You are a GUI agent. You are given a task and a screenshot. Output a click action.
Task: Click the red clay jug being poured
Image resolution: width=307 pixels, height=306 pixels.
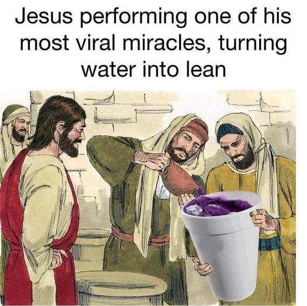pyautogui.click(x=180, y=179)
